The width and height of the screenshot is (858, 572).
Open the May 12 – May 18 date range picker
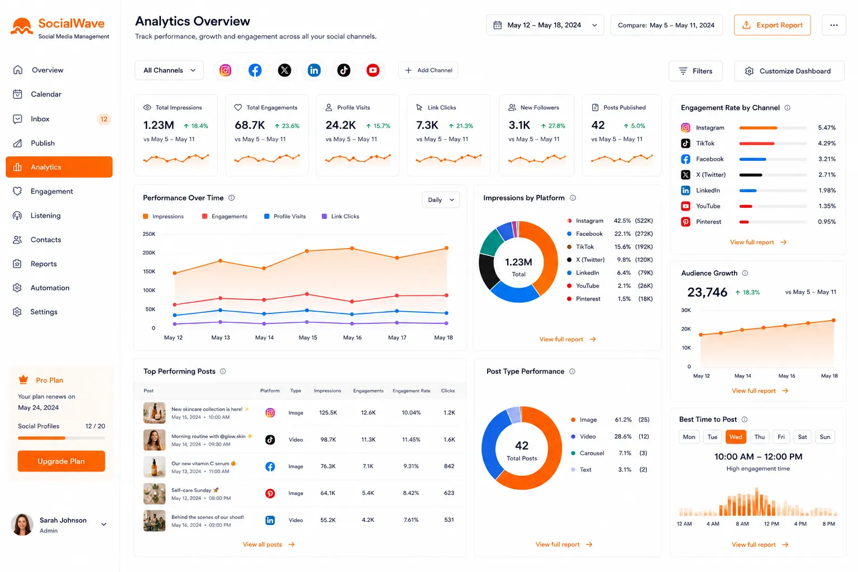coord(545,25)
